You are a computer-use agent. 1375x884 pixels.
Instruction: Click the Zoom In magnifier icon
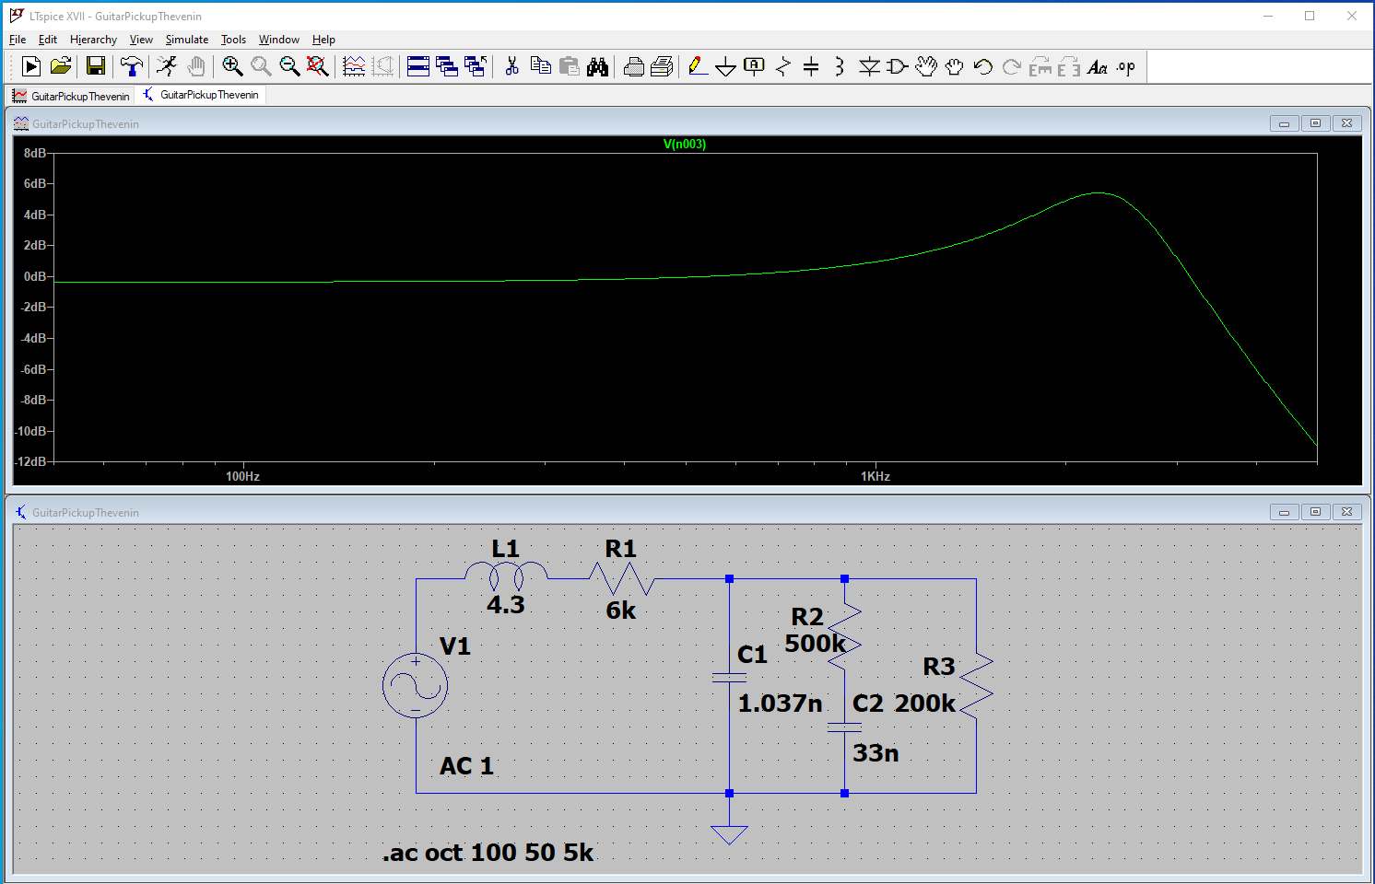coord(232,66)
